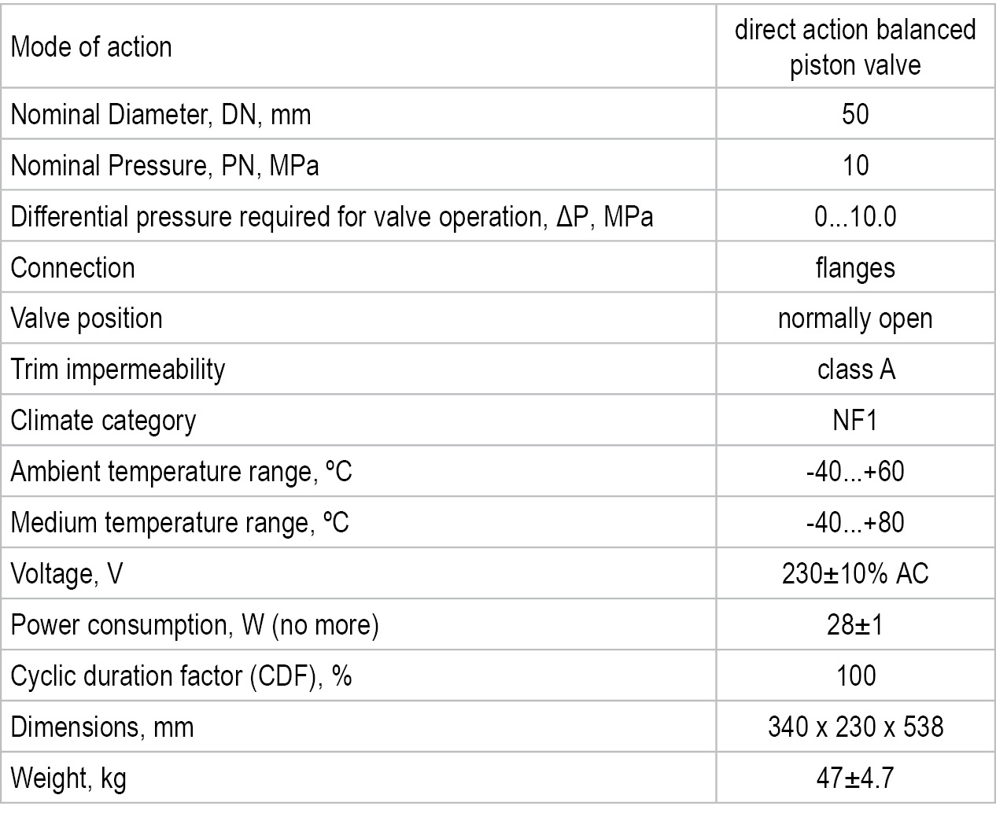Select the weight value '47±4.7'
The height and width of the screenshot is (817, 996).
[855, 778]
